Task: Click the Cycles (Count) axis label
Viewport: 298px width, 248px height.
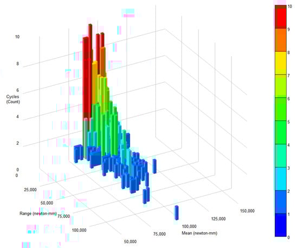Action: pos(13,99)
